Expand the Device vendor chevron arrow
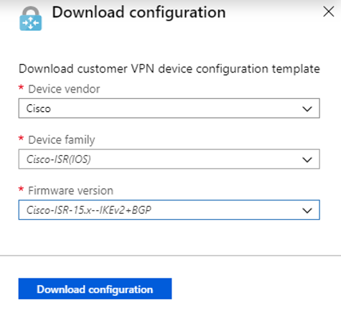341x313 pixels. coord(307,109)
